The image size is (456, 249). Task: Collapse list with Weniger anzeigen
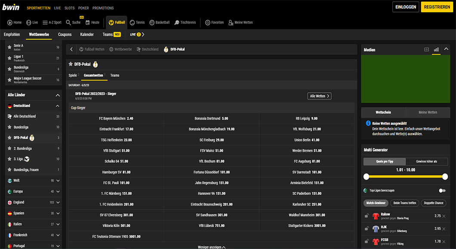point(211,247)
